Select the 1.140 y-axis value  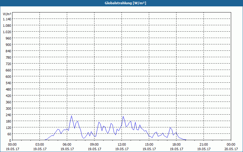point(7,19)
